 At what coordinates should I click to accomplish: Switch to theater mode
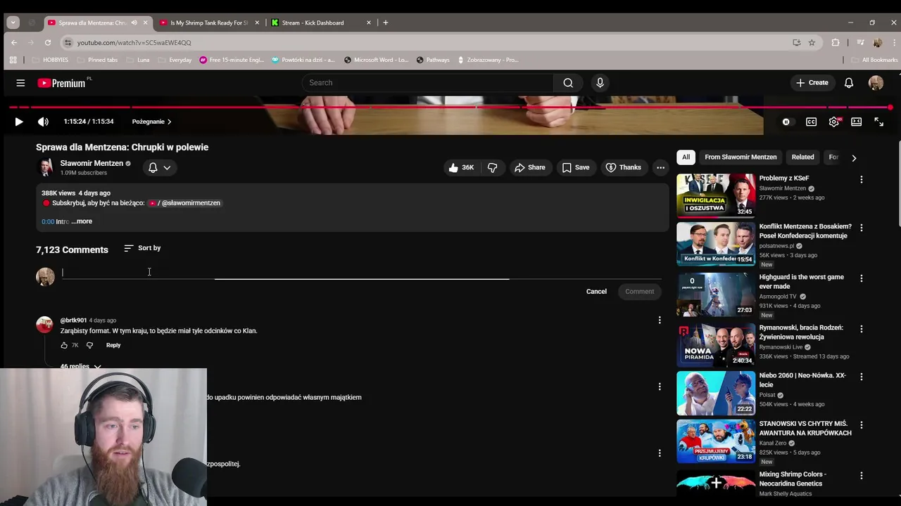tap(856, 122)
